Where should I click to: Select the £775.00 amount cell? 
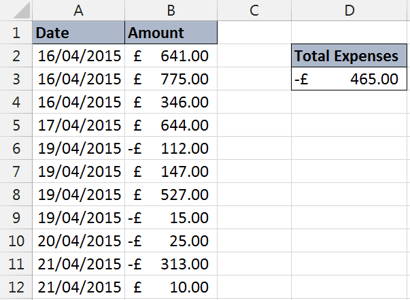(171, 79)
